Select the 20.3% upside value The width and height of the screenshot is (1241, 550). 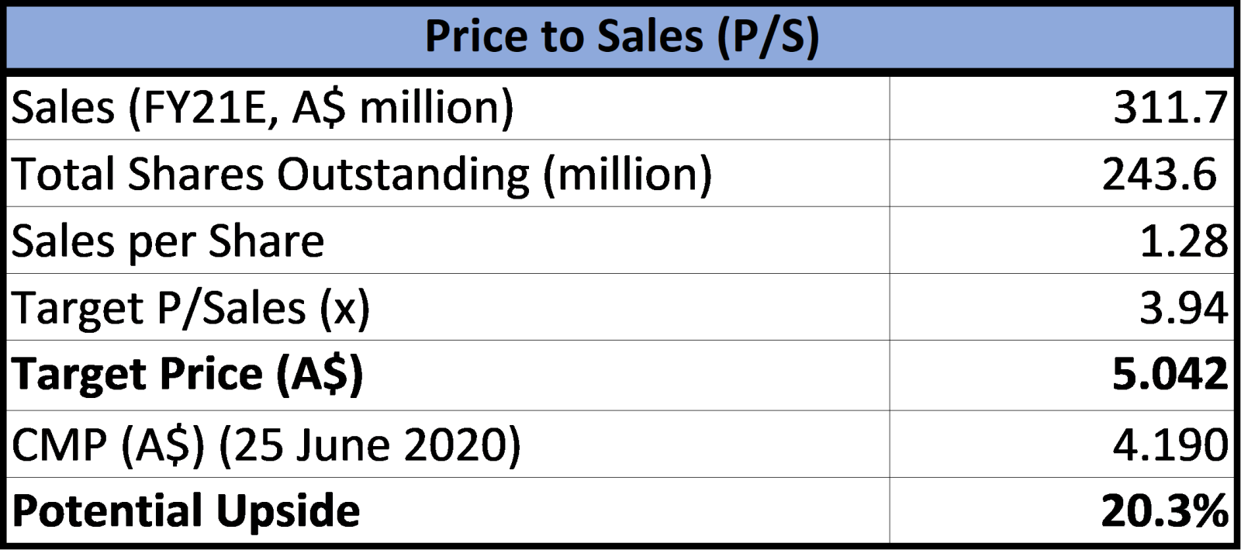pyautogui.click(x=1061, y=511)
